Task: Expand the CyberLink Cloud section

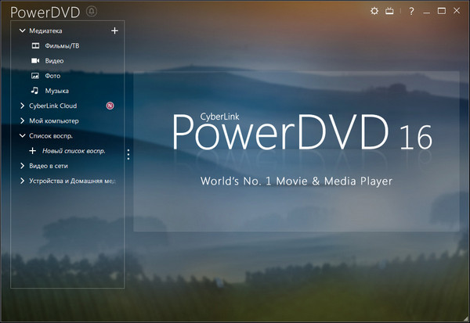Action: click(22, 106)
